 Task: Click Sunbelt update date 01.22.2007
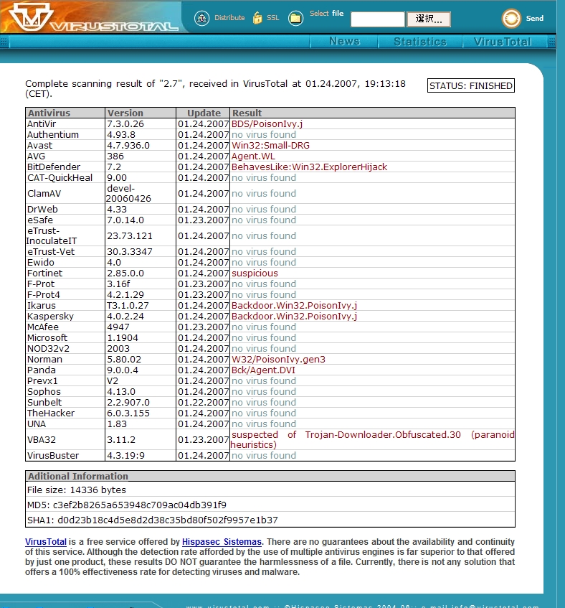(203, 403)
